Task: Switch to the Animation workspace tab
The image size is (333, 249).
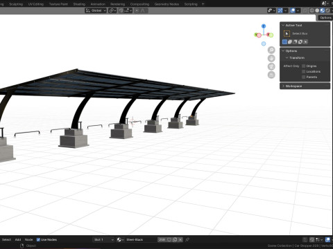Action: click(x=98, y=4)
